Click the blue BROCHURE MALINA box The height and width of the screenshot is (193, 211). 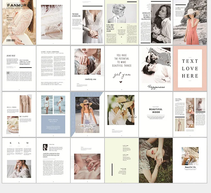(53, 124)
